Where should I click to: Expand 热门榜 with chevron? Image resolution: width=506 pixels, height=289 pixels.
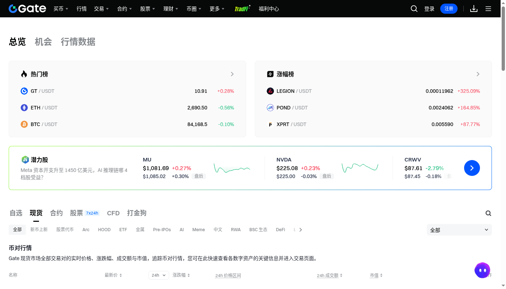[232, 74]
